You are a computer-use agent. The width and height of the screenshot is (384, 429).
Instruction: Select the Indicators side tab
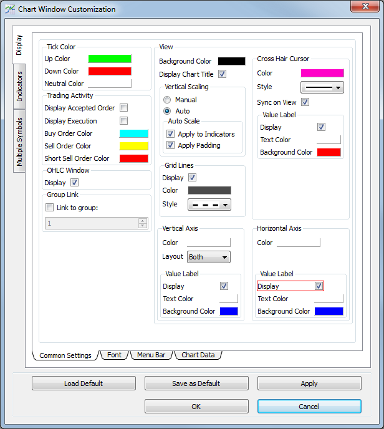click(19, 86)
